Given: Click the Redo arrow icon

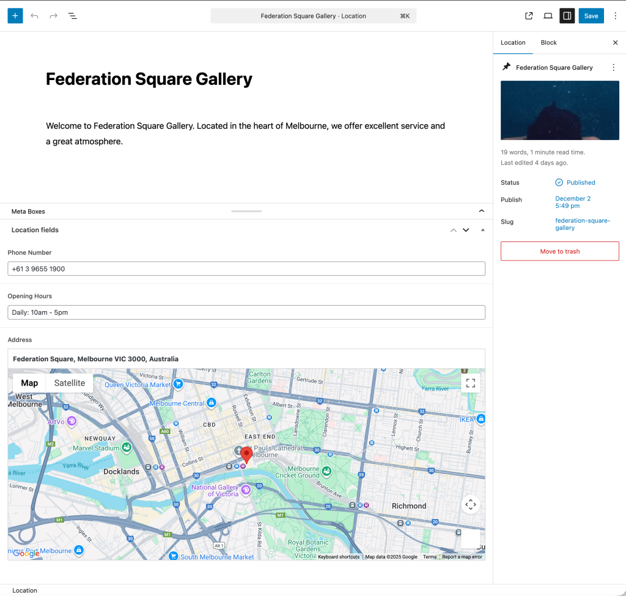Looking at the screenshot, I should pos(53,16).
